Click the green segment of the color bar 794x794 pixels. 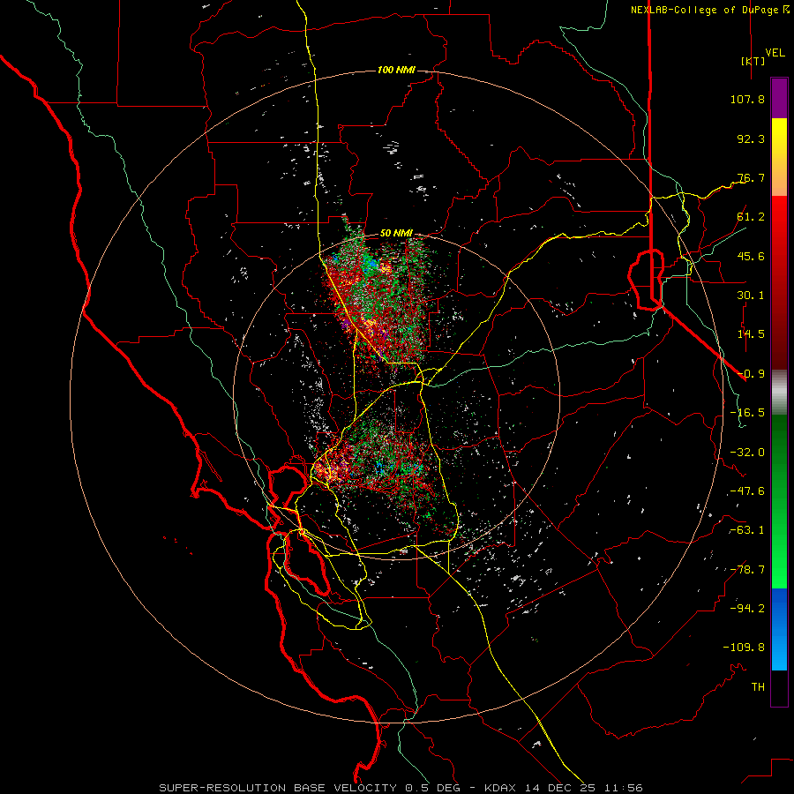(779, 501)
